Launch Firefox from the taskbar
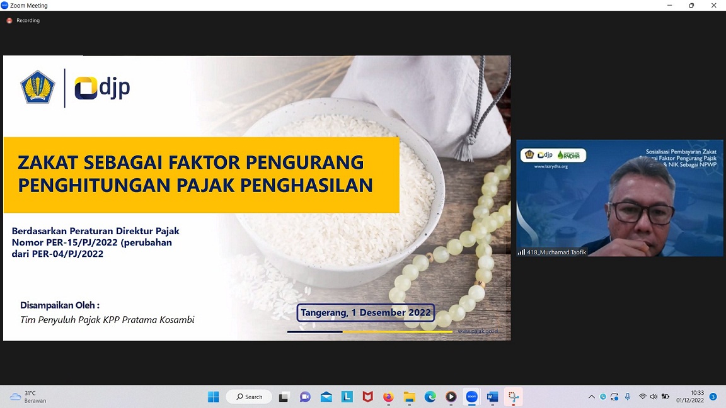The image size is (726, 408). point(388,397)
